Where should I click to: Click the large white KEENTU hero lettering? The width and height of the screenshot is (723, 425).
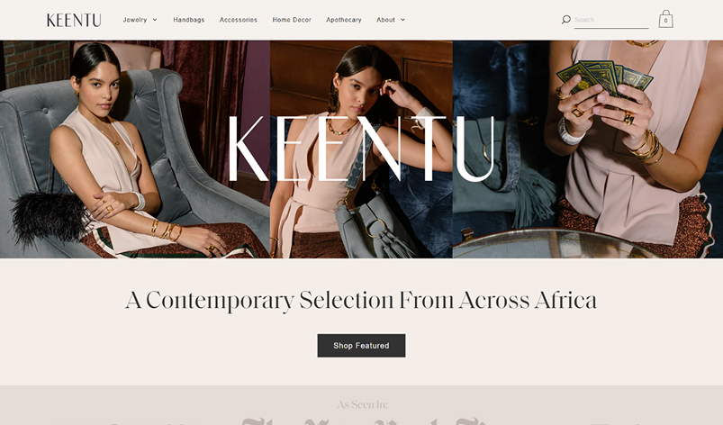(x=362, y=149)
